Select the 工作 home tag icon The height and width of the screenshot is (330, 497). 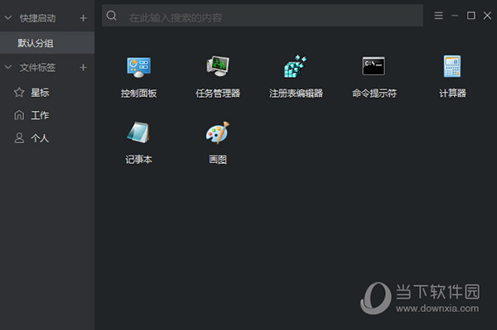point(19,115)
